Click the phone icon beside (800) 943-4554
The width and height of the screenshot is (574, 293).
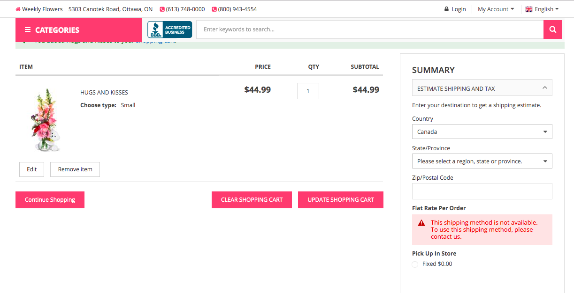point(214,9)
